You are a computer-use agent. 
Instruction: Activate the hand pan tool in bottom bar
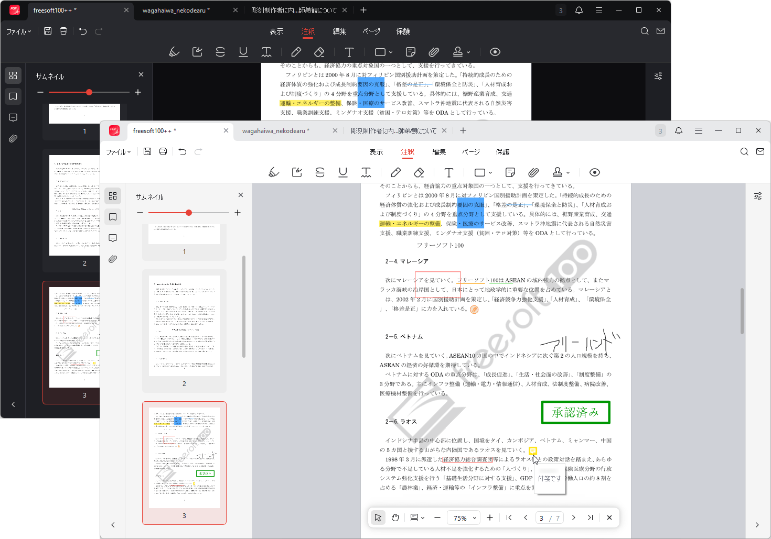click(395, 518)
